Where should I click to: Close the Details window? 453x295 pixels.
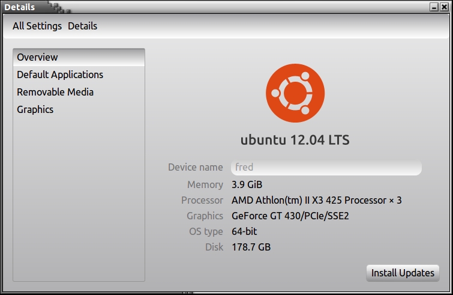coord(445,7)
